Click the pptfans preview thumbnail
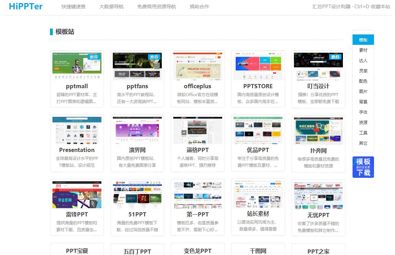The height and width of the screenshot is (255, 395). tap(137, 65)
